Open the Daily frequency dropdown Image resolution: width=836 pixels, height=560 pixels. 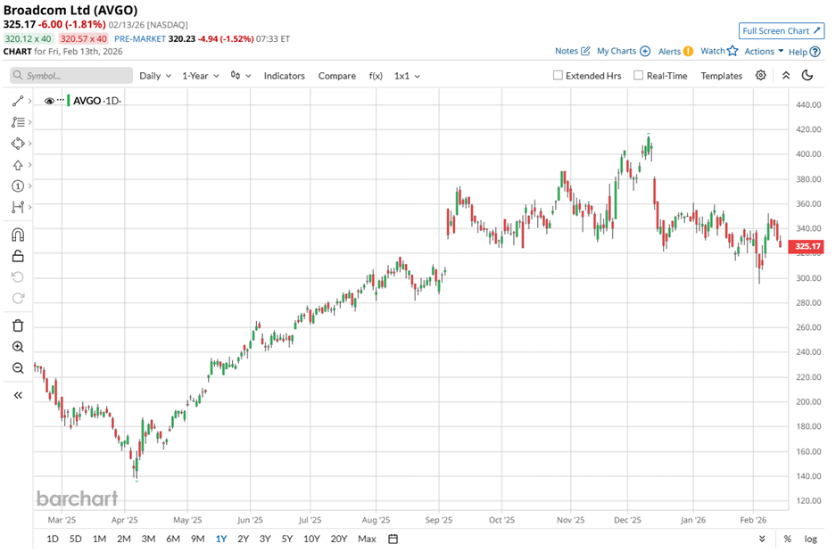pyautogui.click(x=155, y=76)
